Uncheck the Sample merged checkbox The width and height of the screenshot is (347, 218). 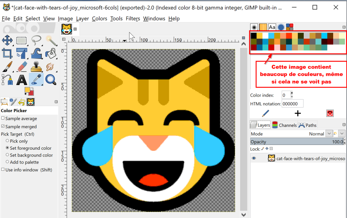[3, 126]
